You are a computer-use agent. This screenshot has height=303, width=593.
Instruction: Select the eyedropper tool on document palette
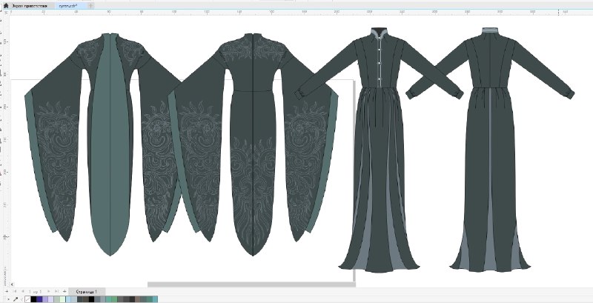[16, 299]
